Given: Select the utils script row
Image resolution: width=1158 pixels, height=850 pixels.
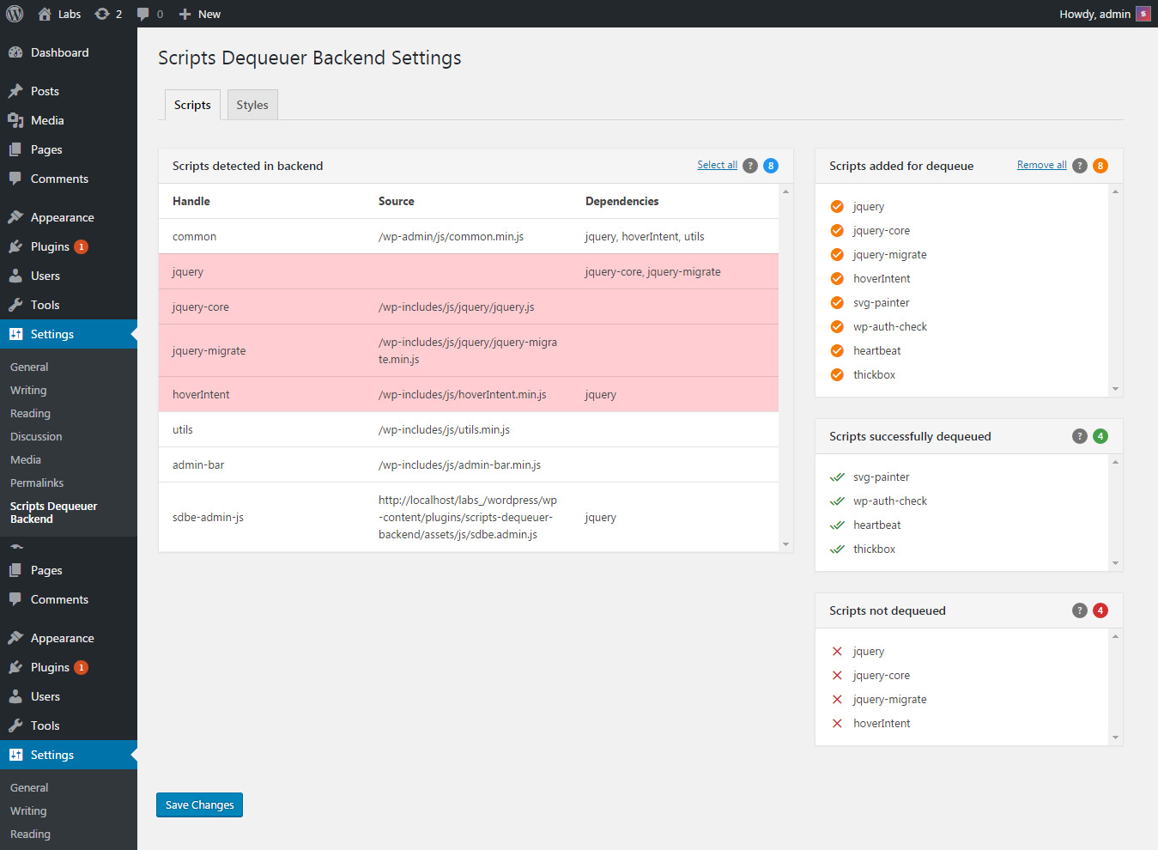Looking at the screenshot, I should (468, 429).
